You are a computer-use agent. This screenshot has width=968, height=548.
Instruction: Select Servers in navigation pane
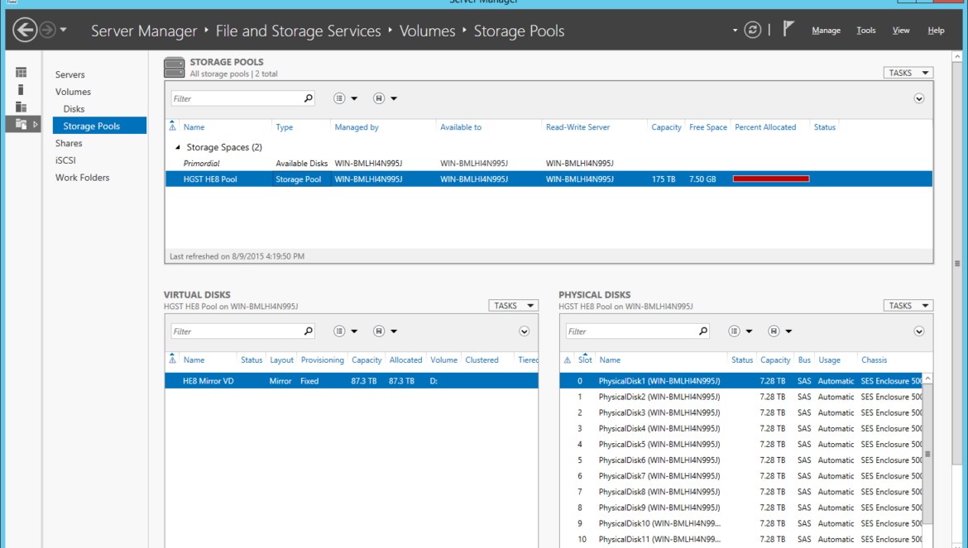[x=69, y=74]
